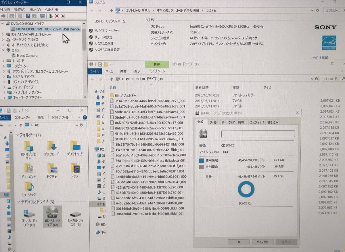Close the BD-RE properties dialog
This screenshot has width=345, height=252.
click(297, 113)
